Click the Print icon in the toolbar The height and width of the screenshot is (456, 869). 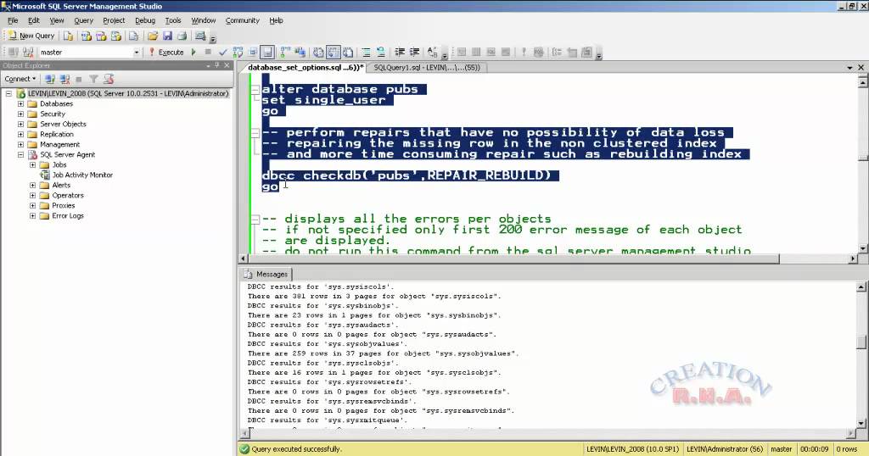[182, 36]
